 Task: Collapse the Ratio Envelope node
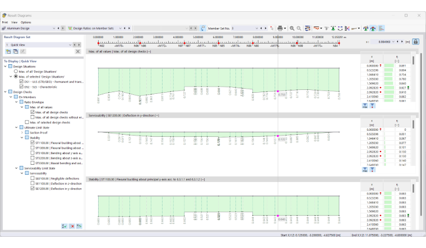tap(16, 102)
